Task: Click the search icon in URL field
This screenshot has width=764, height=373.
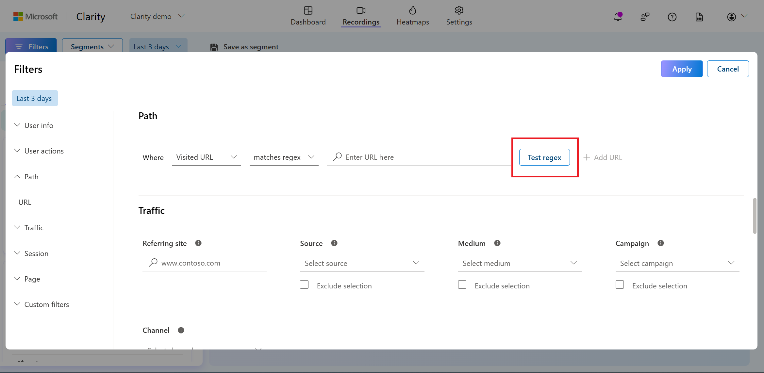Action: click(337, 157)
